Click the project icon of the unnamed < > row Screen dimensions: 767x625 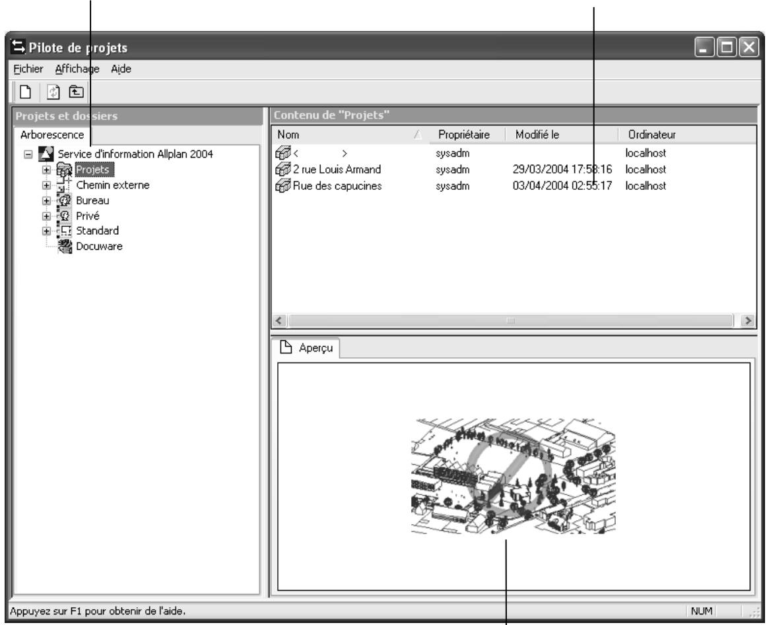pos(283,153)
